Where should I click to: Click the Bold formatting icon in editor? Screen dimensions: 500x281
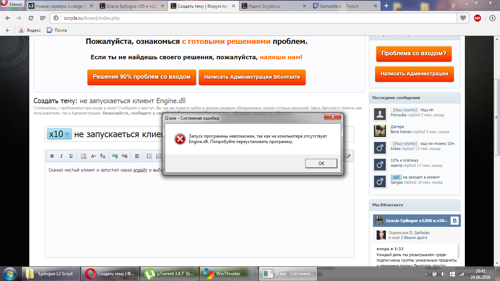click(x=52, y=156)
